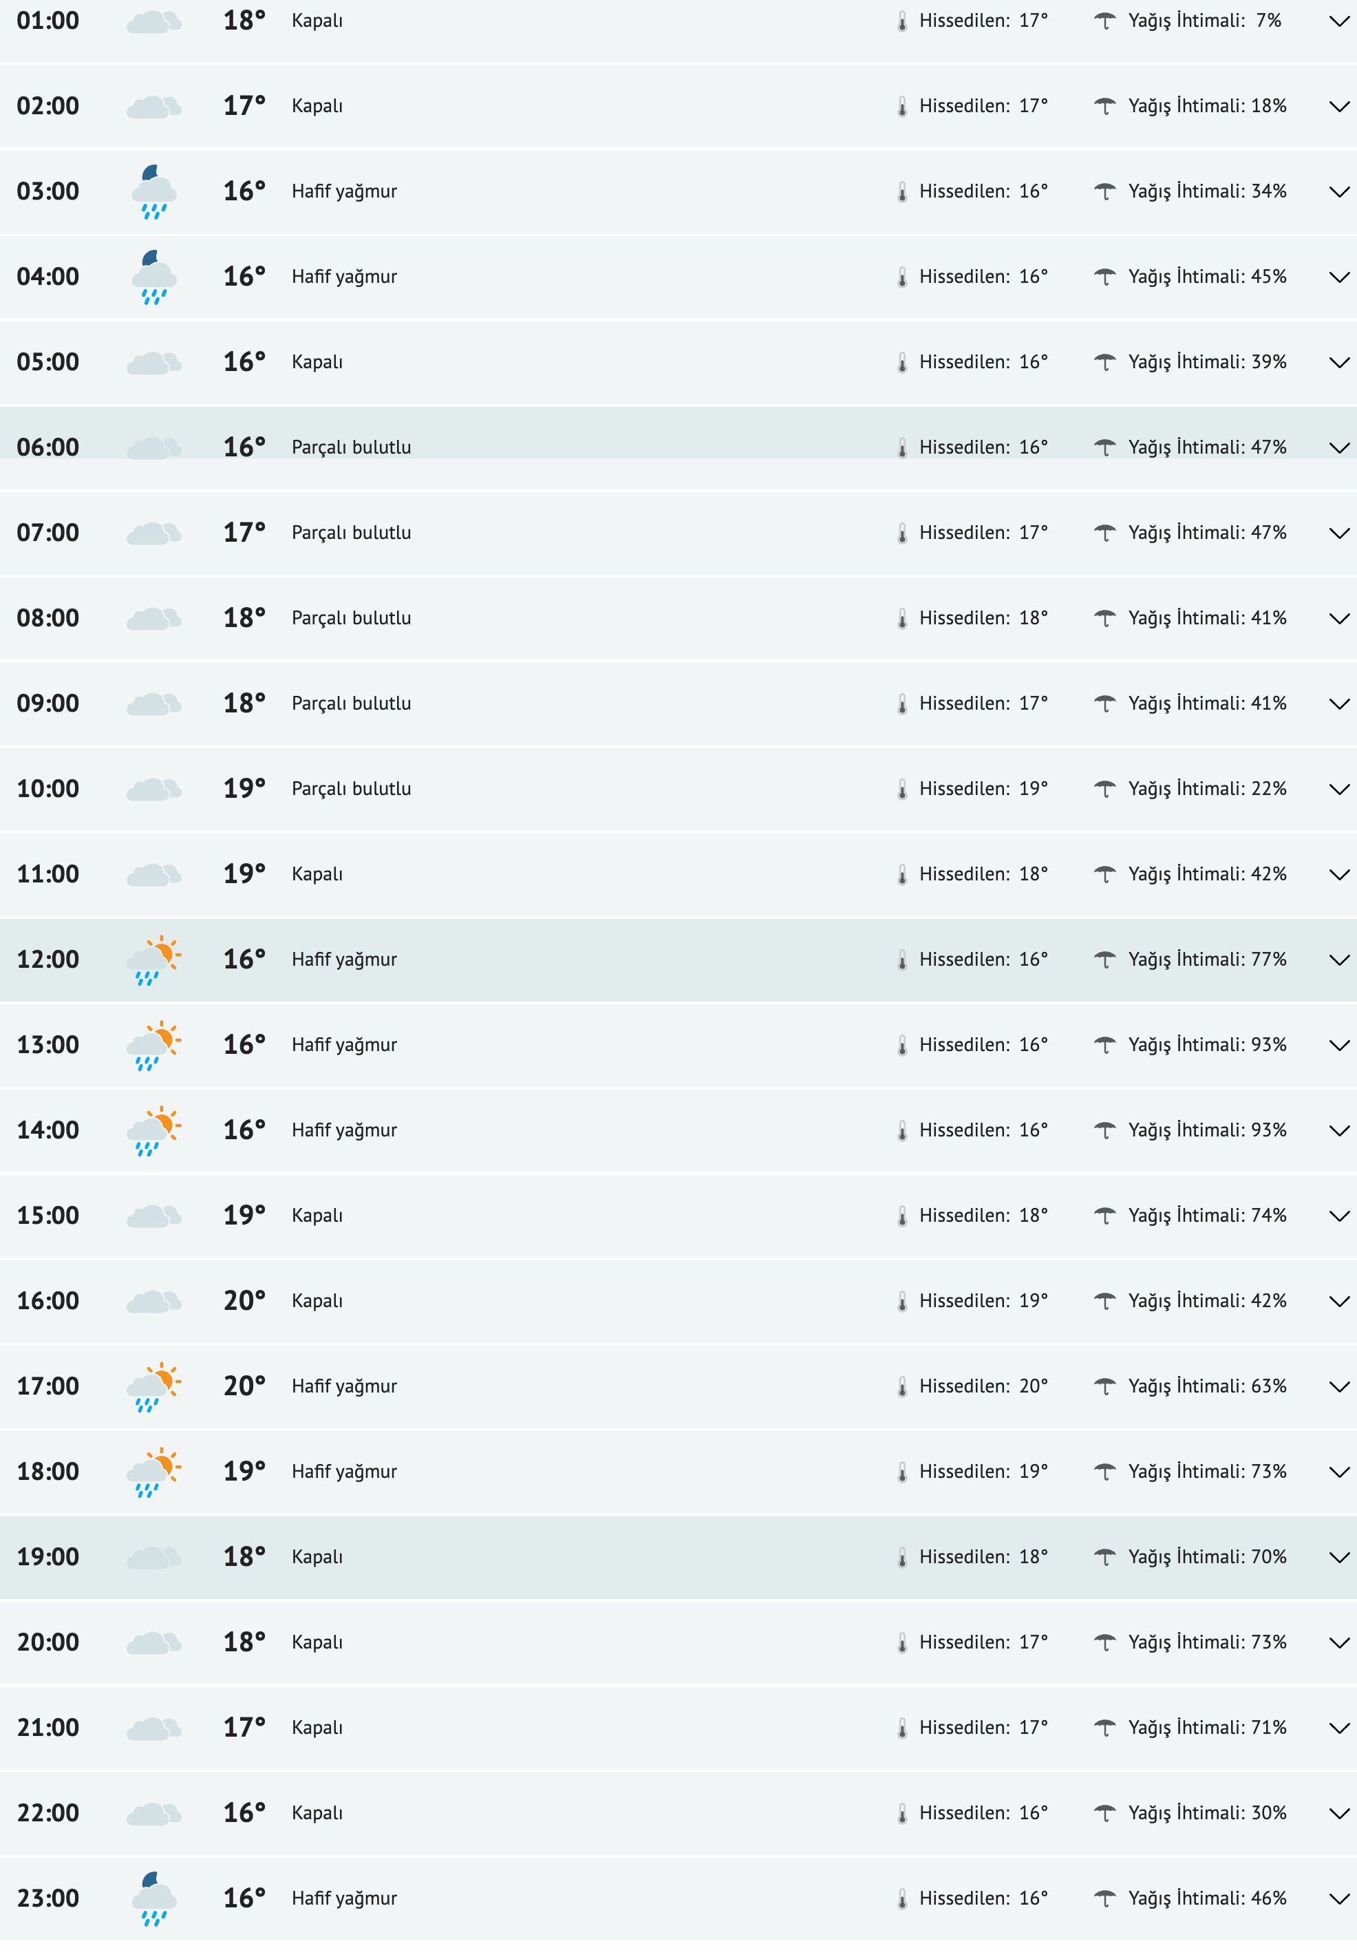Click the night rain icon at 03:00
This screenshot has height=1959, width=1357.
pos(154,192)
